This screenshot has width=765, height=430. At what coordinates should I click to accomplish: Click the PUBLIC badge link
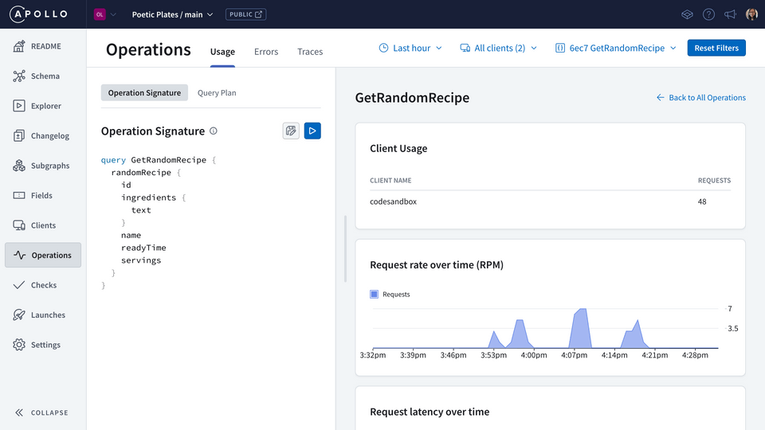(x=246, y=14)
